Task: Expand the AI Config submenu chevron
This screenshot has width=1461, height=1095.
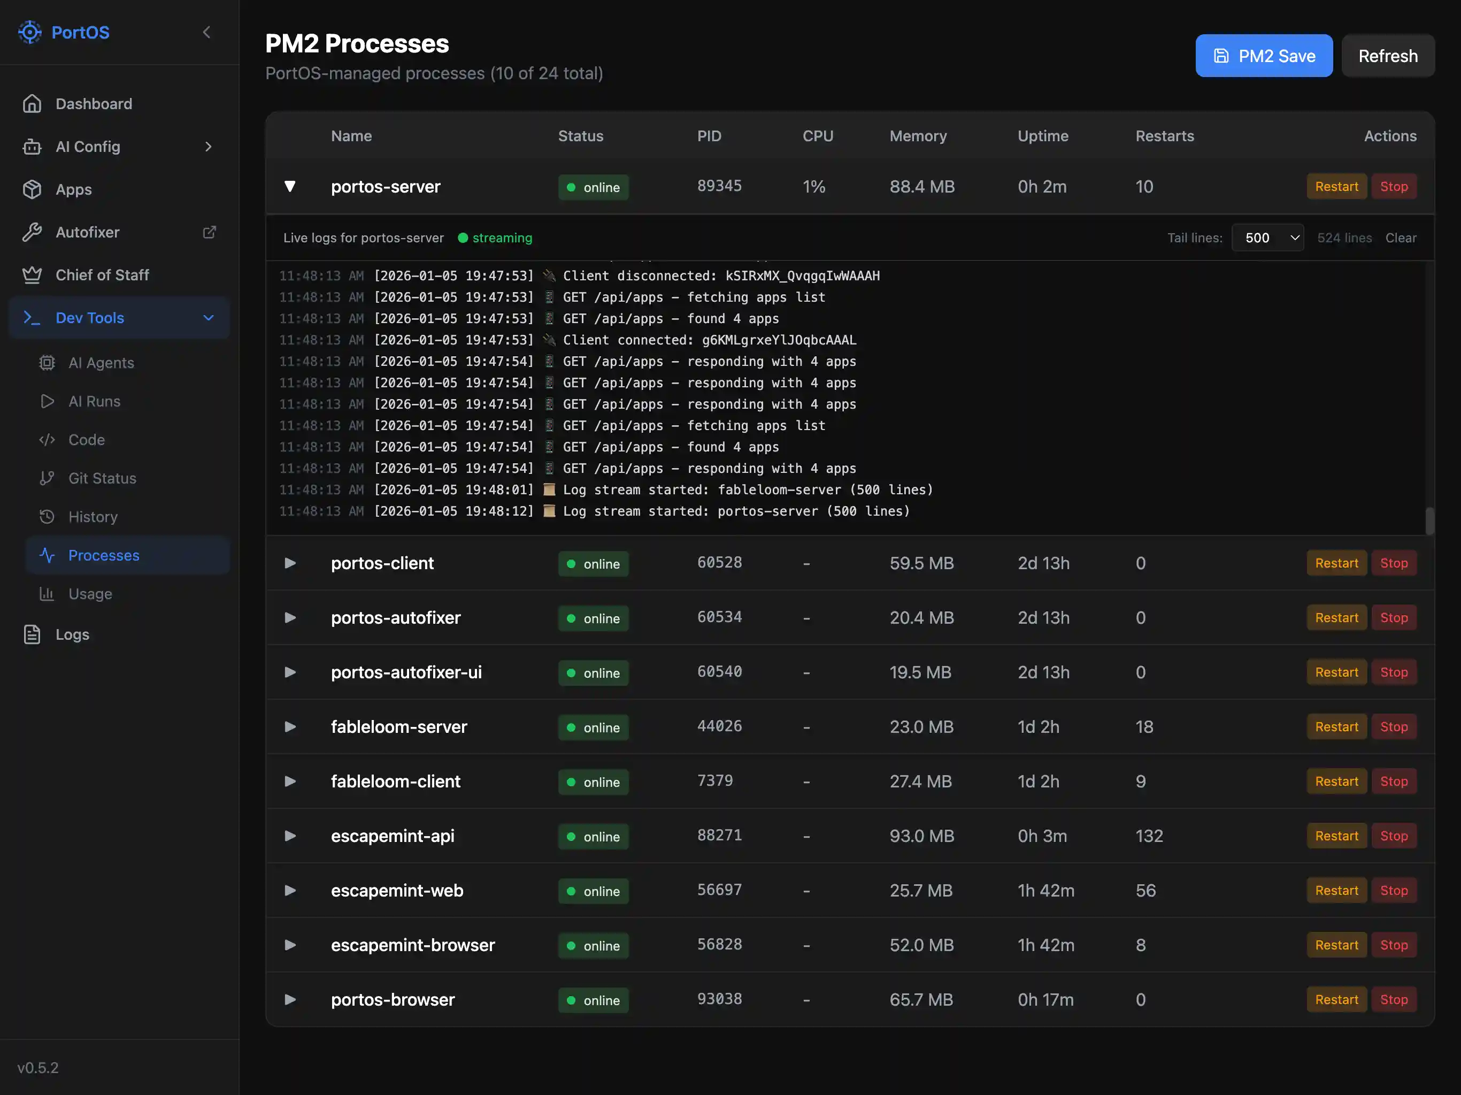Action: click(x=209, y=146)
